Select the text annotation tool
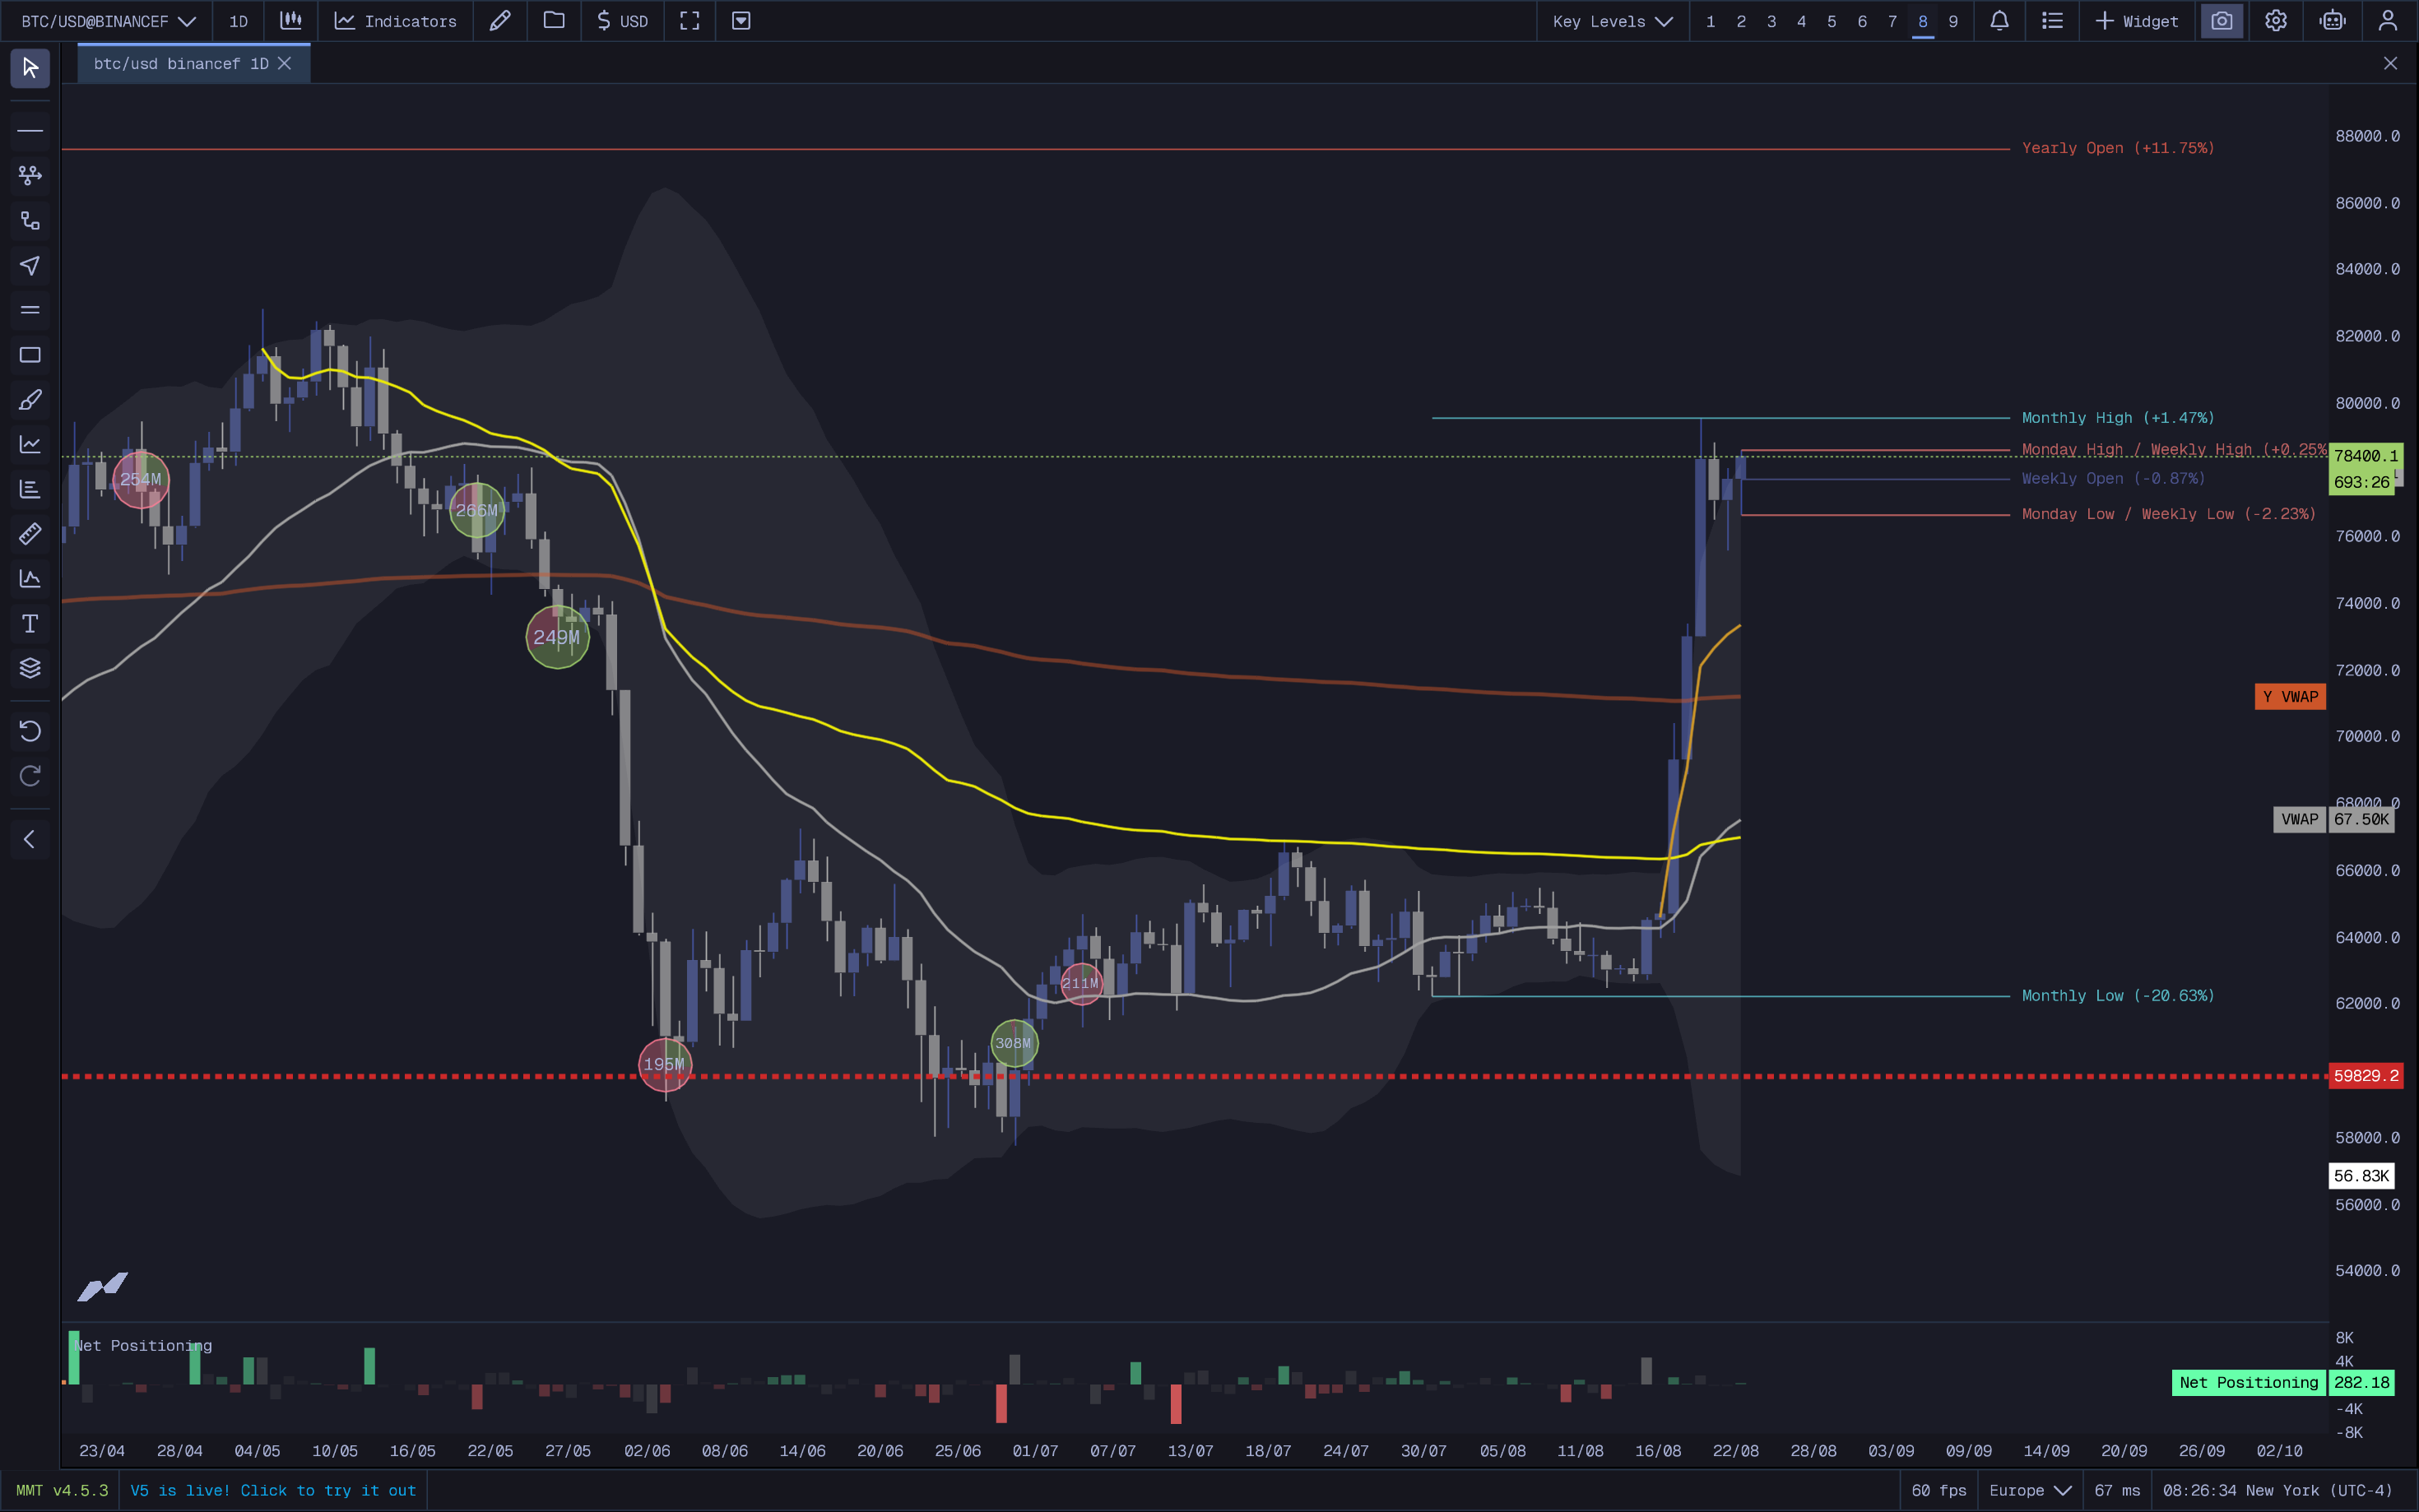This screenshot has height=1512, width=2419. 30,624
